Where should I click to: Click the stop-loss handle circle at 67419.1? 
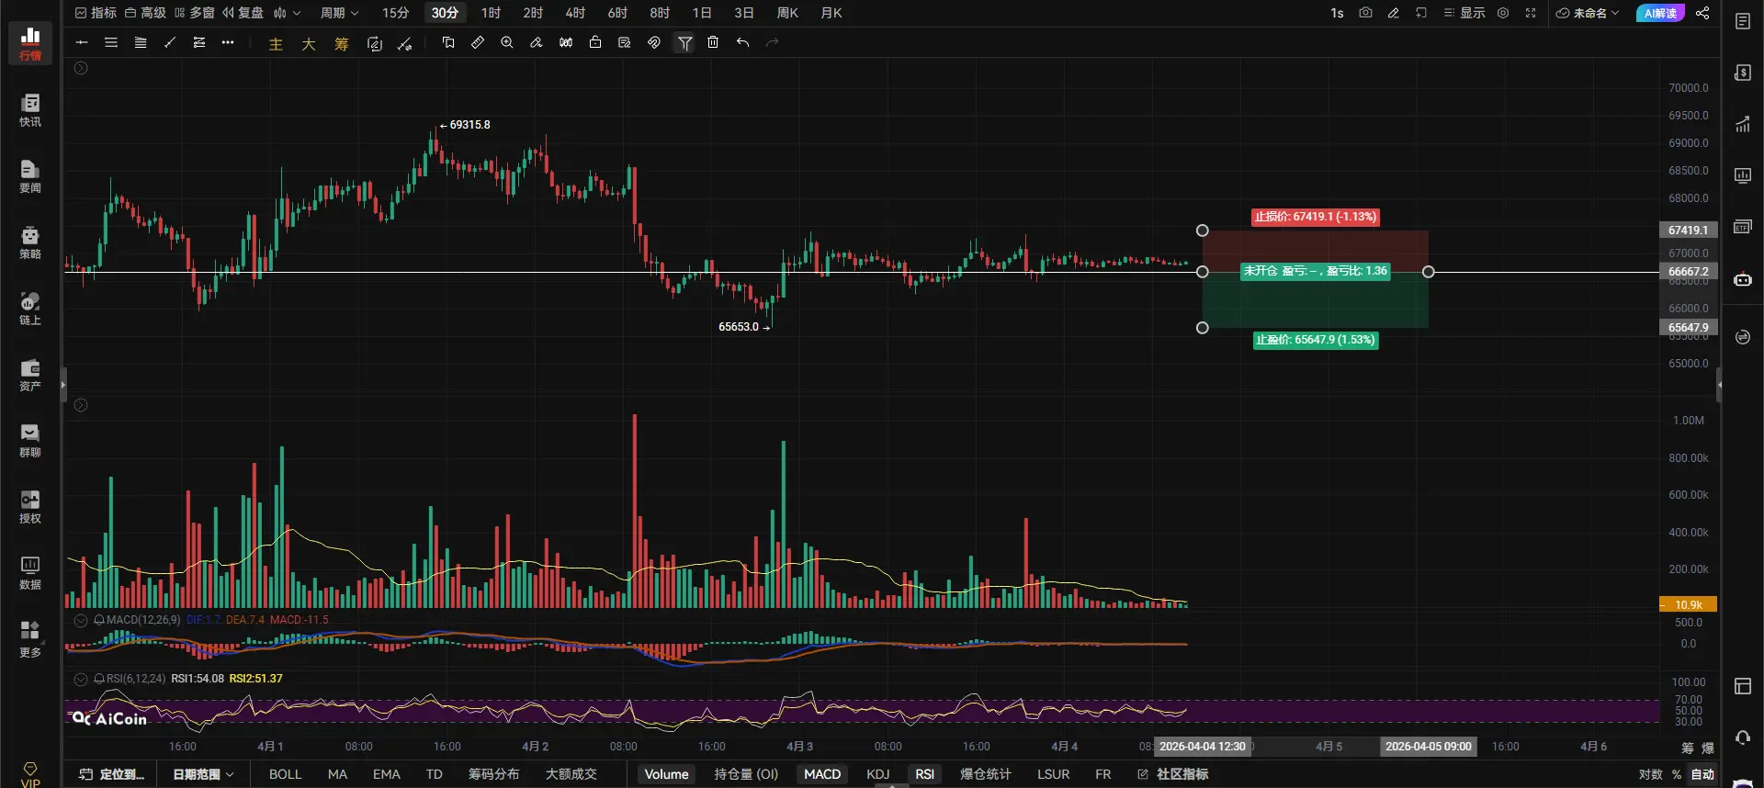coord(1202,231)
